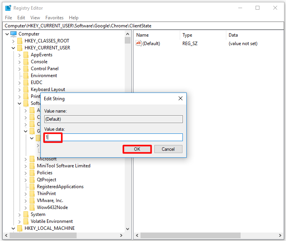Click the HKEY_CLASSES_ROOT folder icon
This screenshot has height=241, width=286.
20,41
